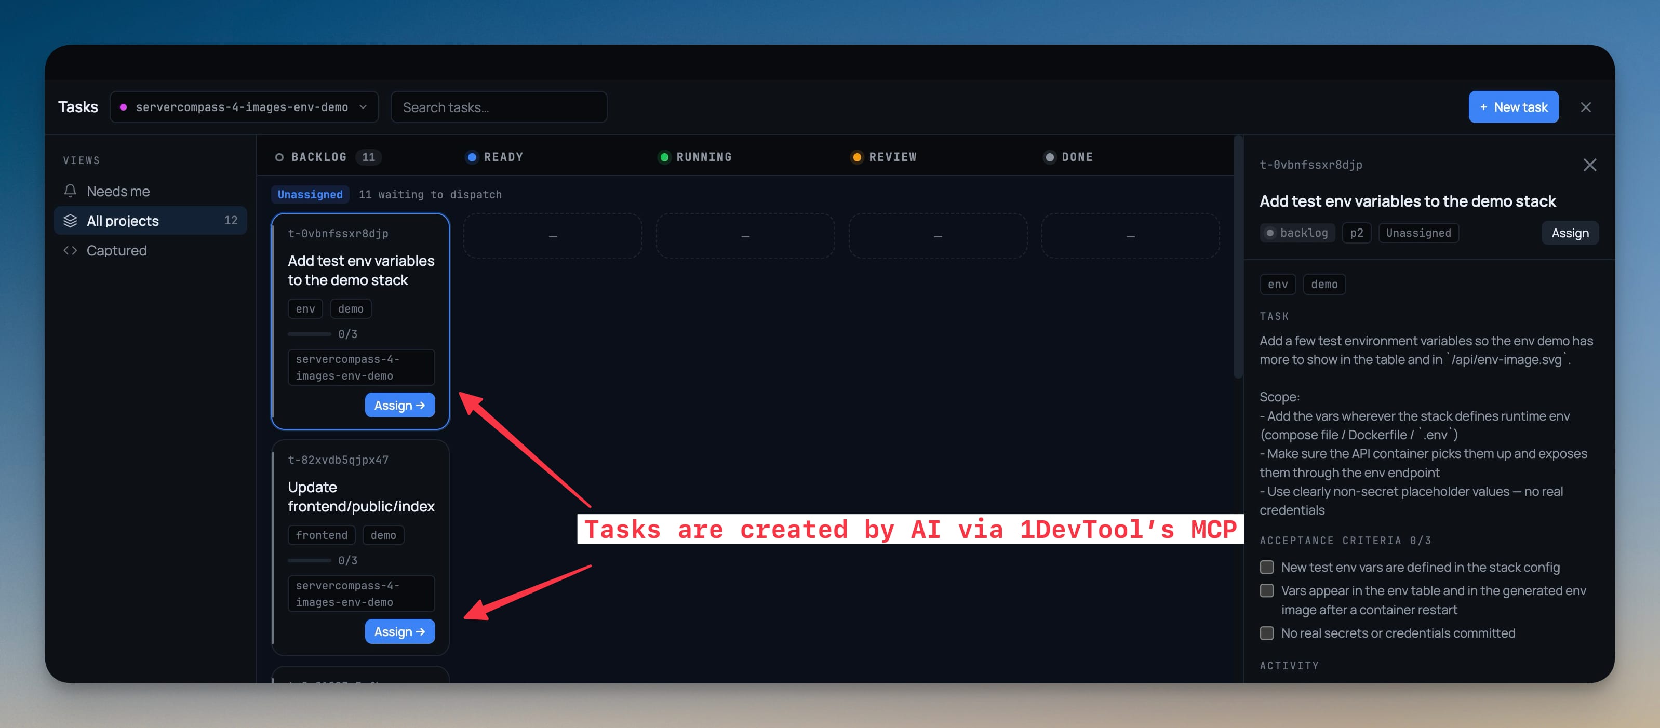Click progress bar on 'Add test env variables' card

pos(310,334)
